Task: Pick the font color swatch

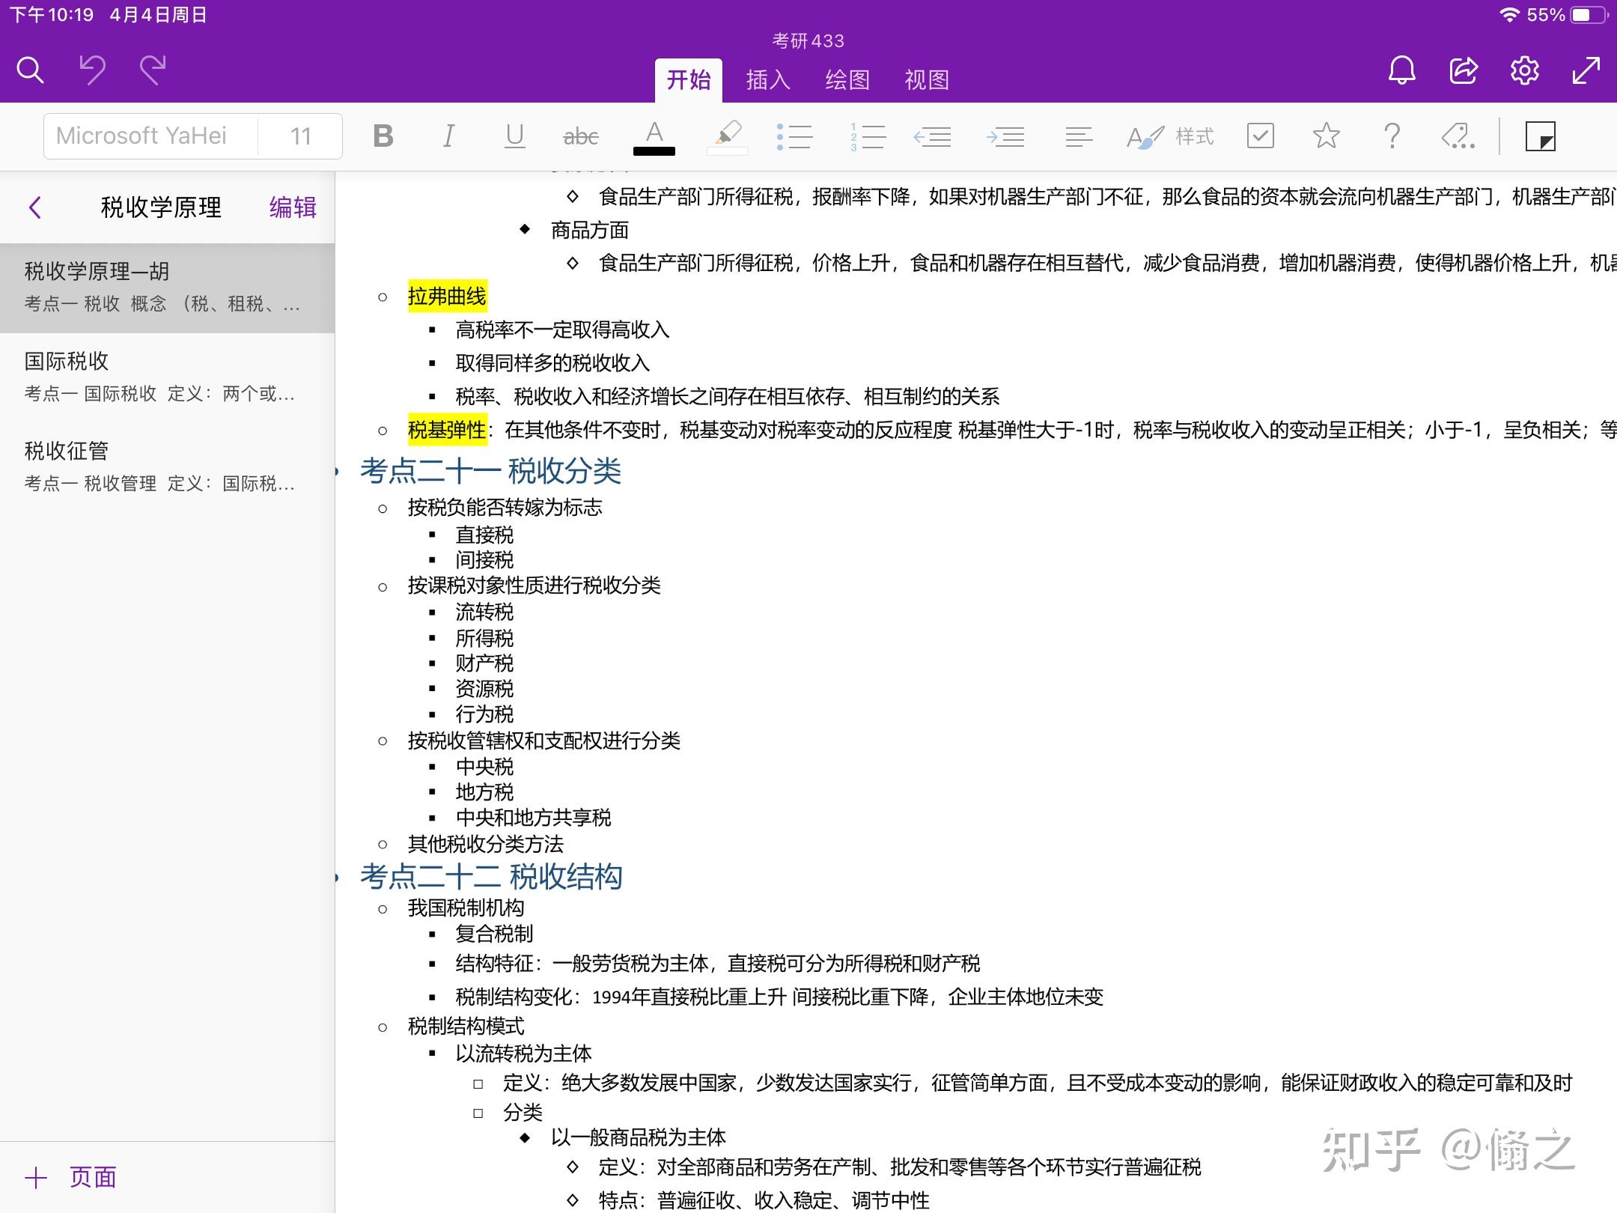Action: pyautogui.click(x=654, y=138)
